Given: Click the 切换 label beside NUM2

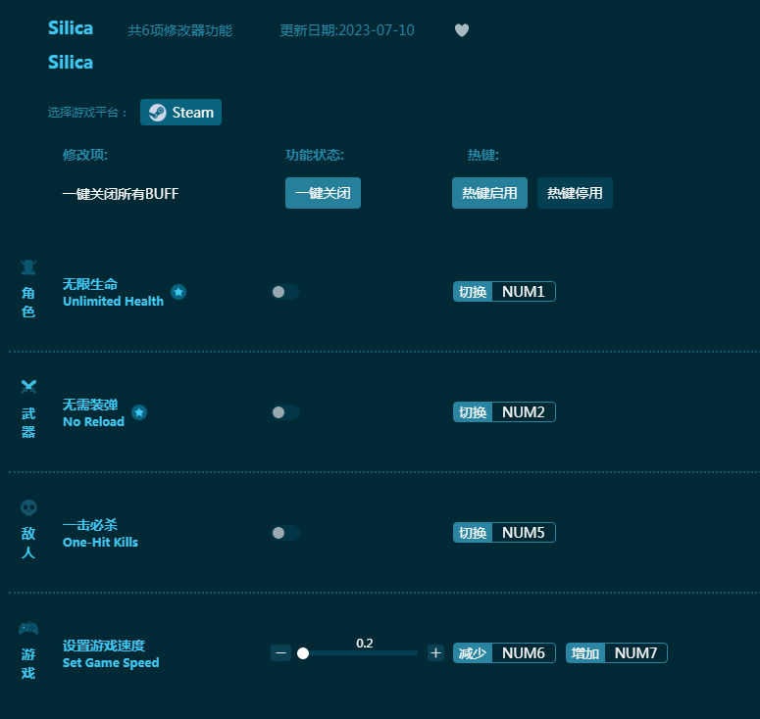Looking at the screenshot, I should pos(473,412).
